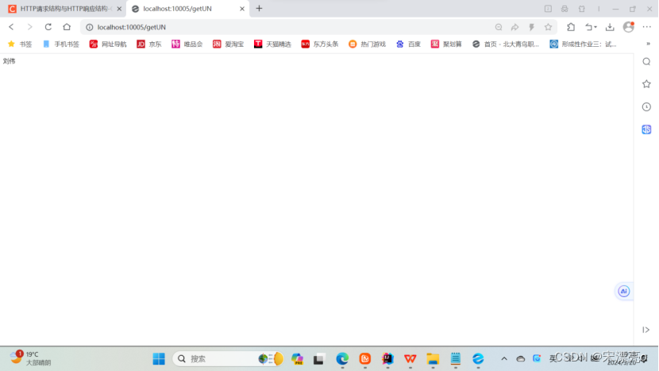Share this page using the arrow icon

pyautogui.click(x=514, y=27)
